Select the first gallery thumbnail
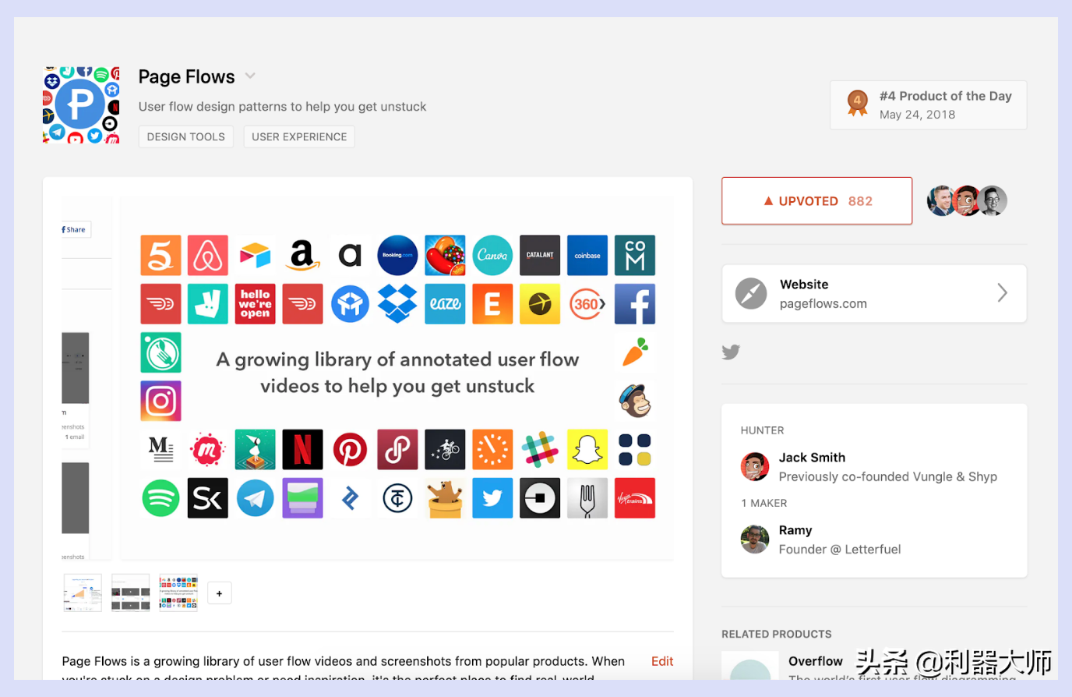 83,593
